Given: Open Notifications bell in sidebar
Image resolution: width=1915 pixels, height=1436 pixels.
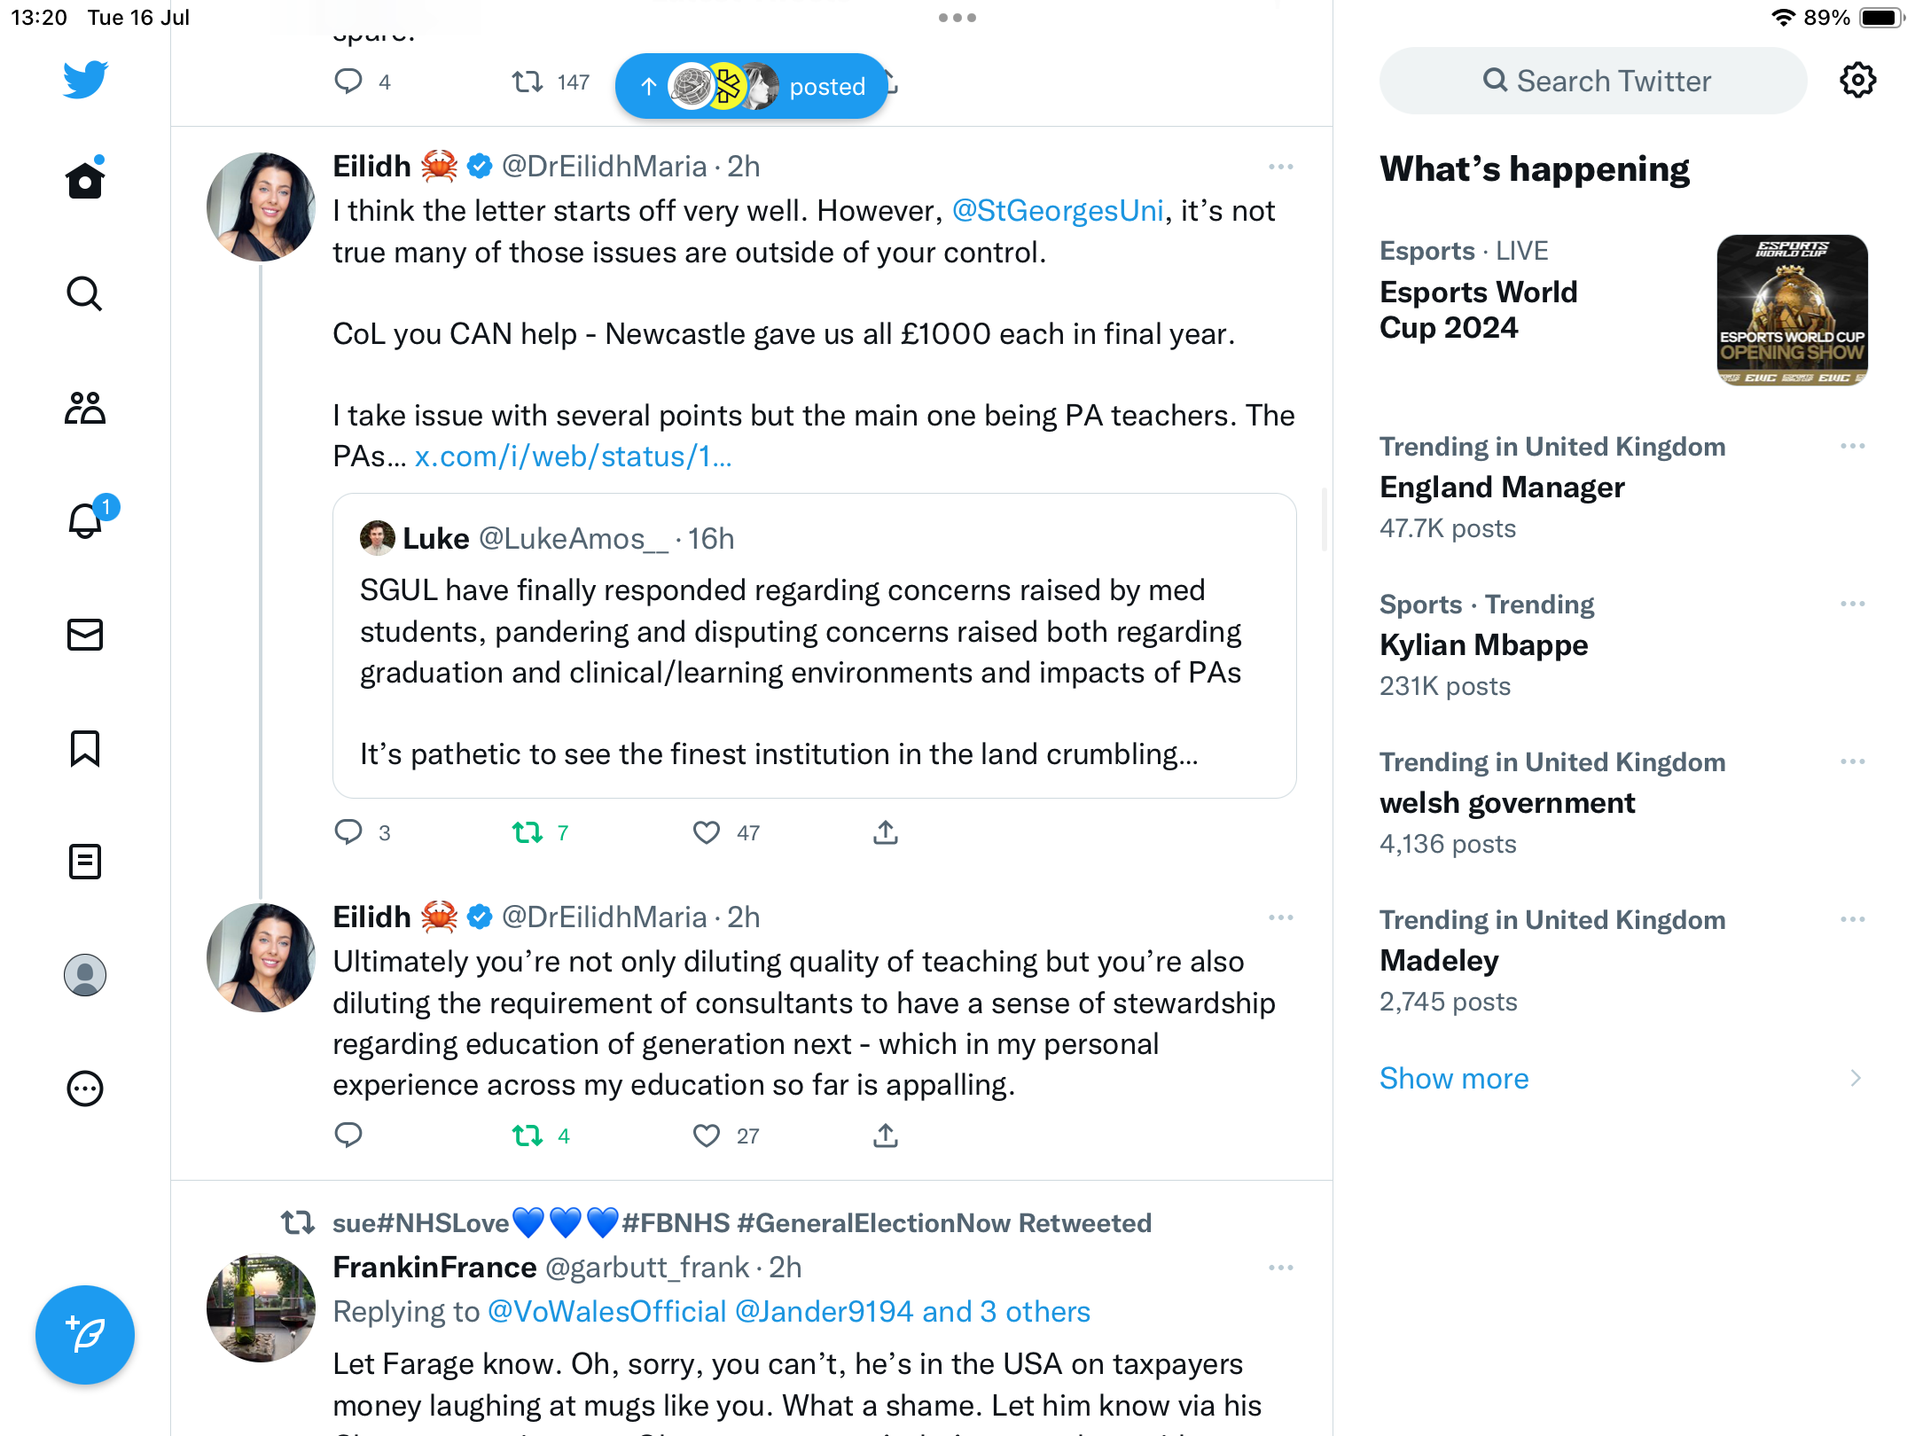Looking at the screenshot, I should [x=85, y=521].
